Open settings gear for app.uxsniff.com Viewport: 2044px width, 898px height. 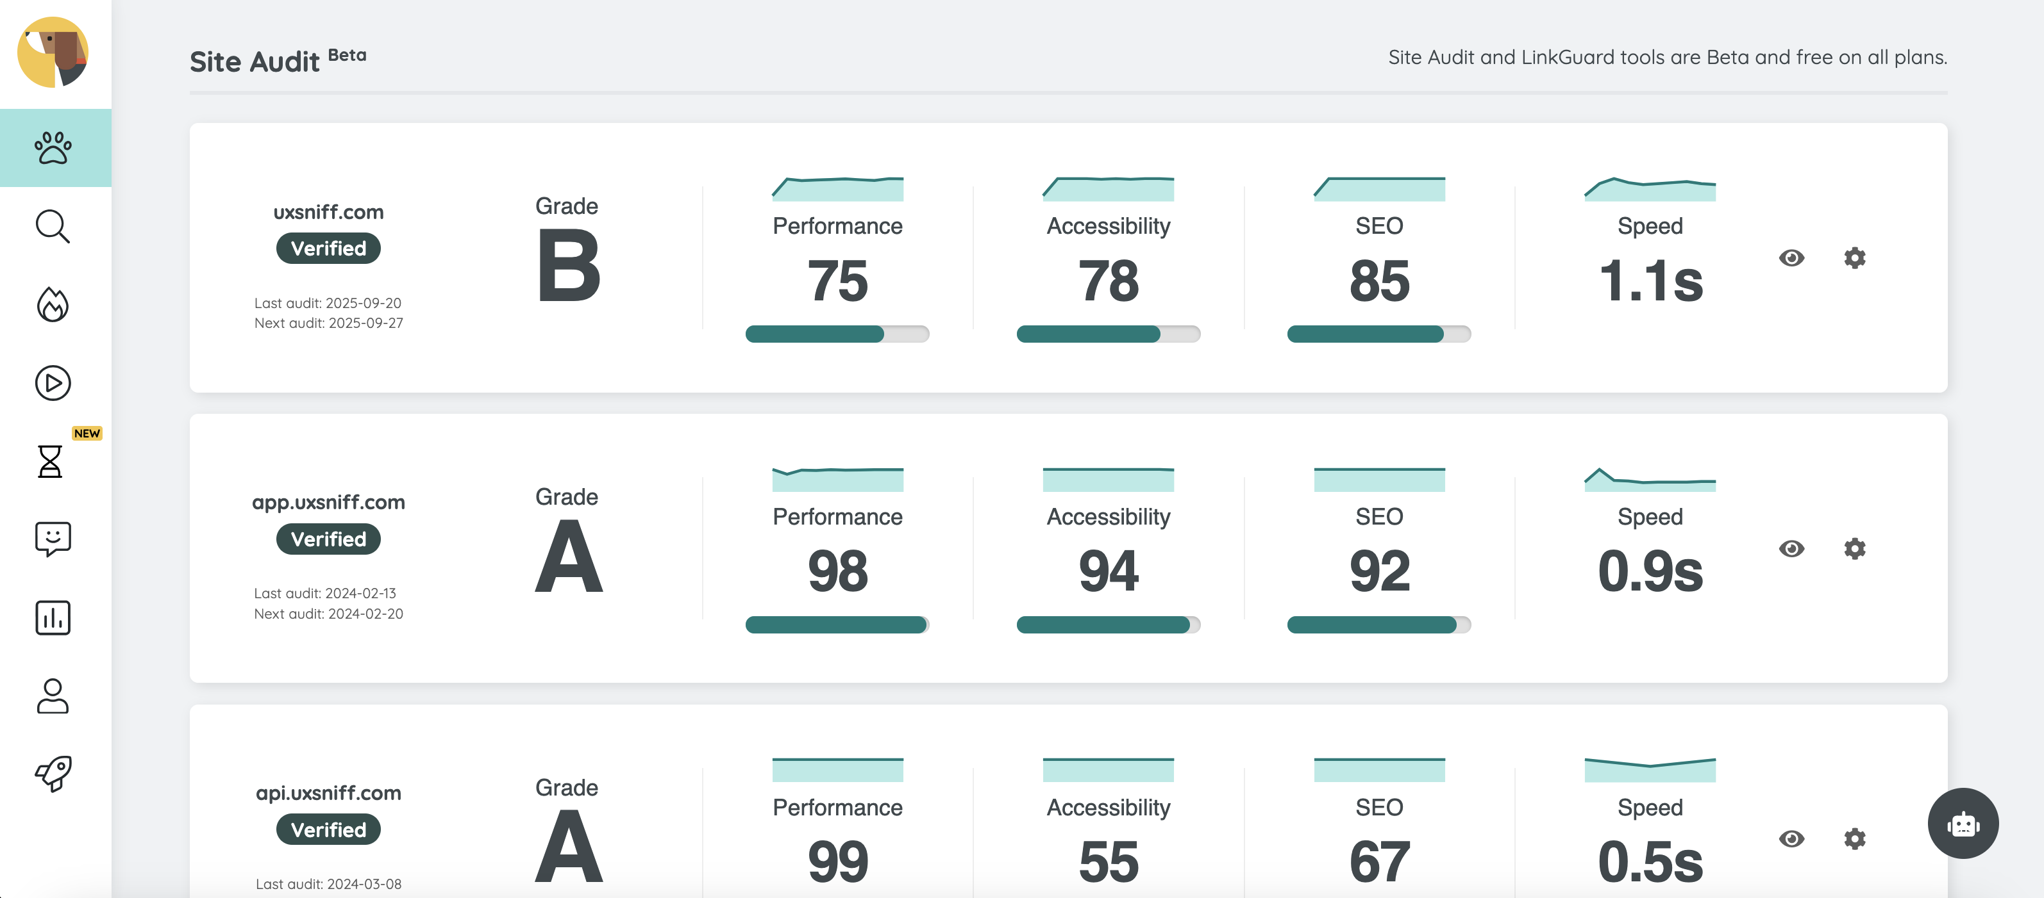click(1854, 548)
